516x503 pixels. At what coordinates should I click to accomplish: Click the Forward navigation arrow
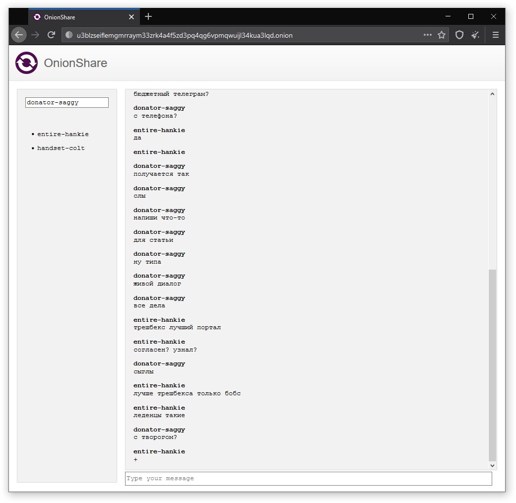[35, 35]
